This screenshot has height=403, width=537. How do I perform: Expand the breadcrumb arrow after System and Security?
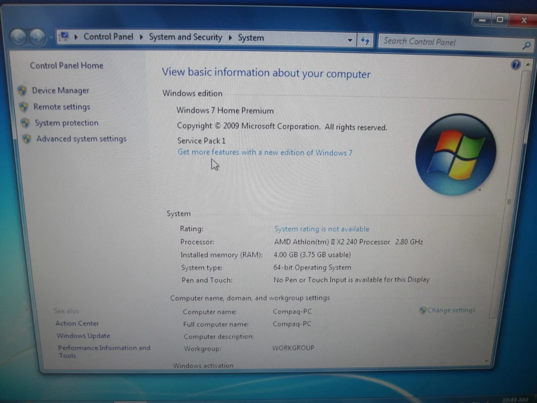(x=229, y=37)
